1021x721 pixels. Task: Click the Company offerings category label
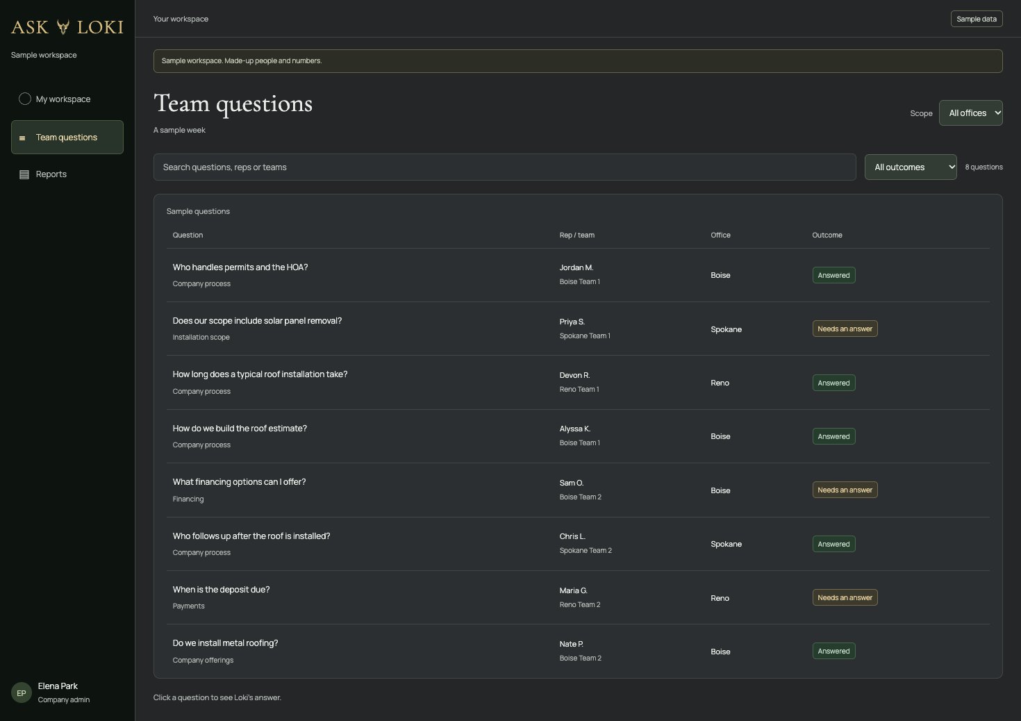tap(203, 660)
